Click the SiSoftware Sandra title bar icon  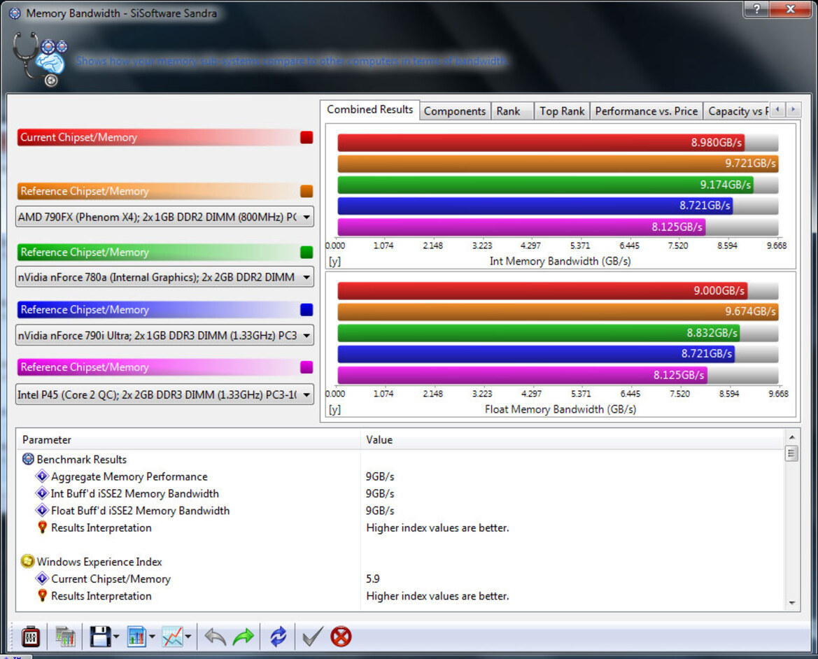tap(15, 13)
